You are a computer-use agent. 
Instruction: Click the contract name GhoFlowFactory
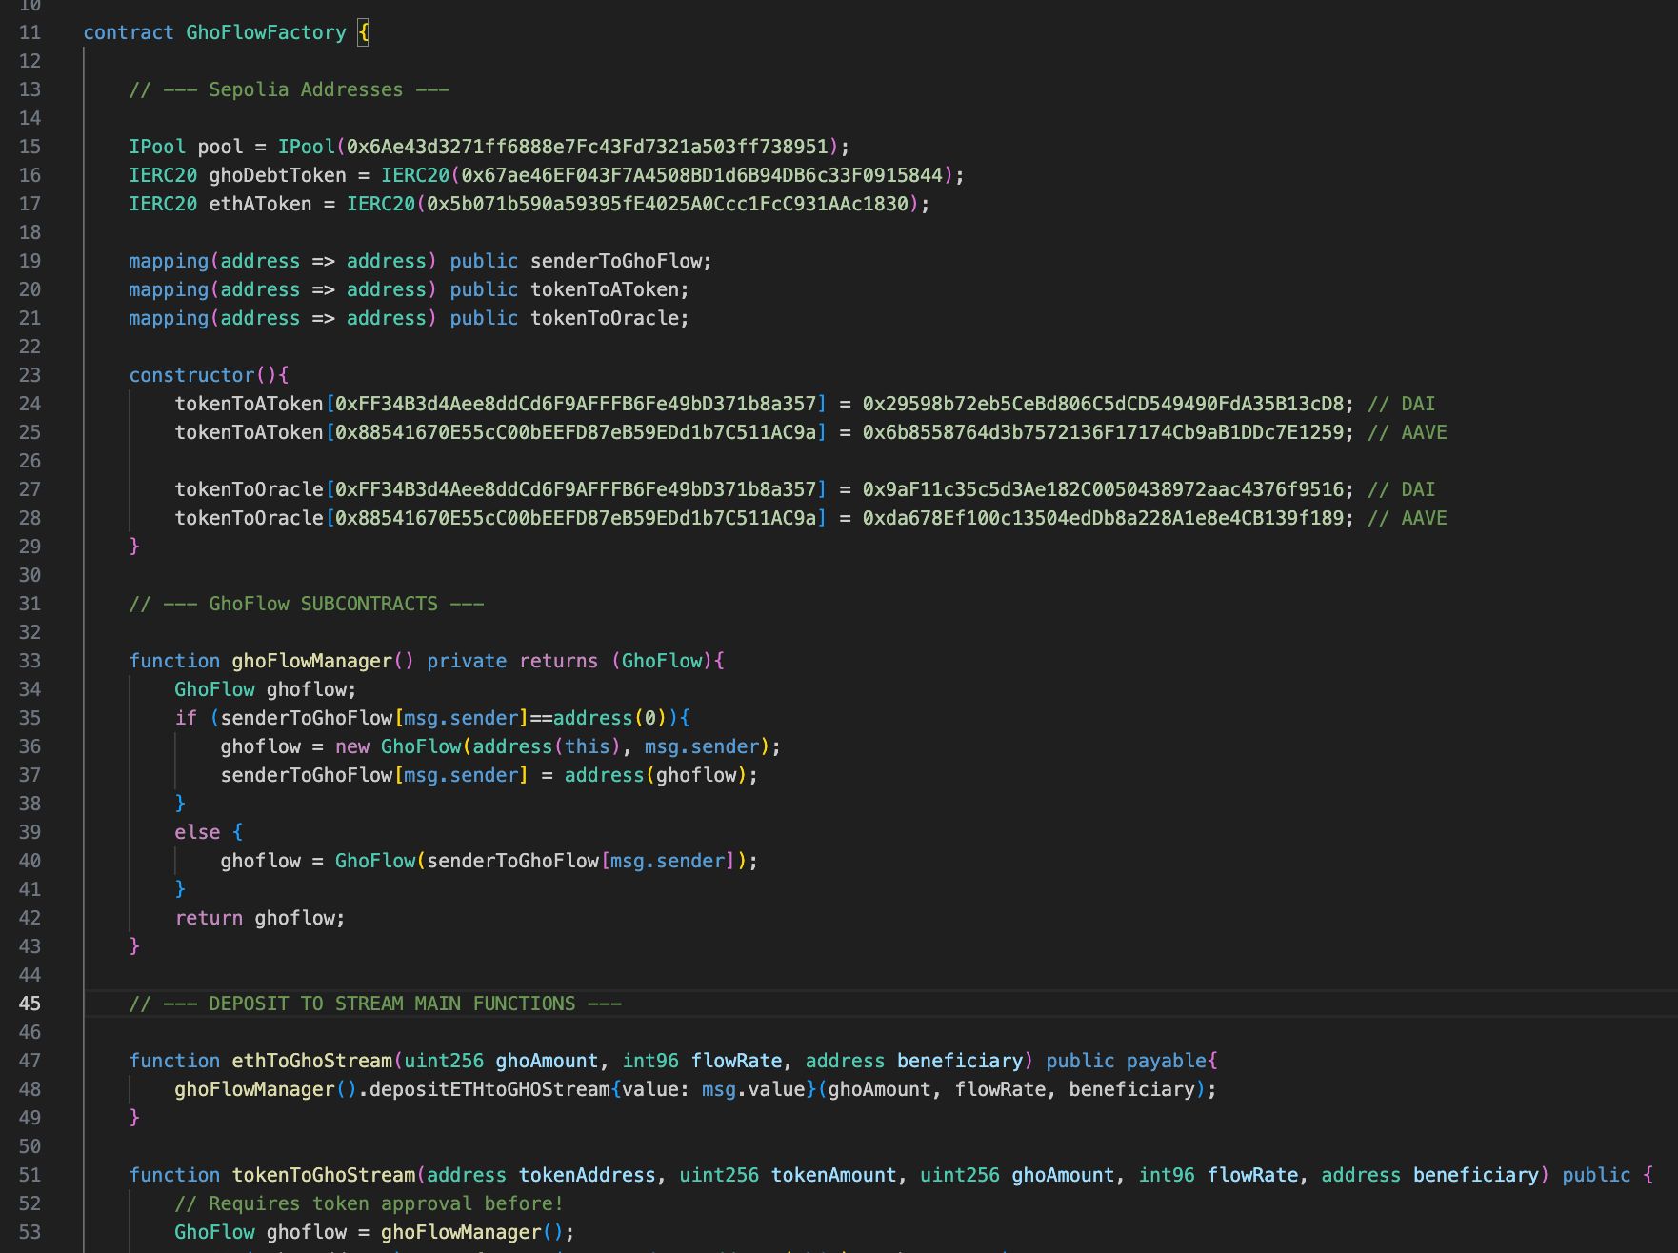pos(266,32)
